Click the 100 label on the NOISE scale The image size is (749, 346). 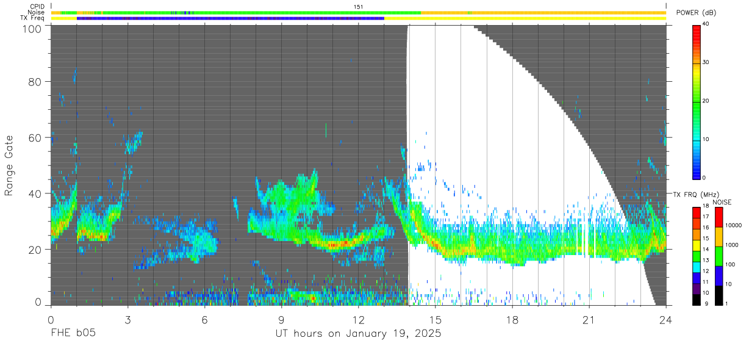tap(730, 265)
